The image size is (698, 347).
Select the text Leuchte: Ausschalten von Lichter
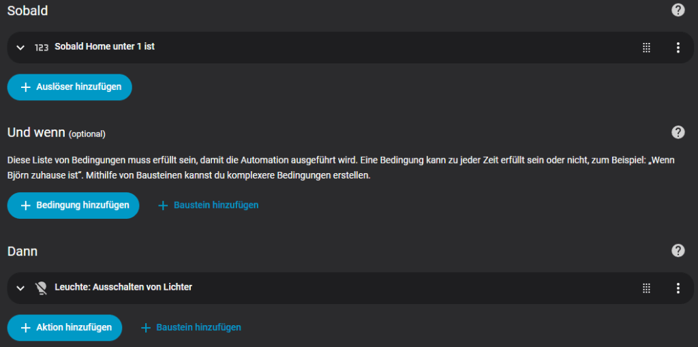point(123,287)
